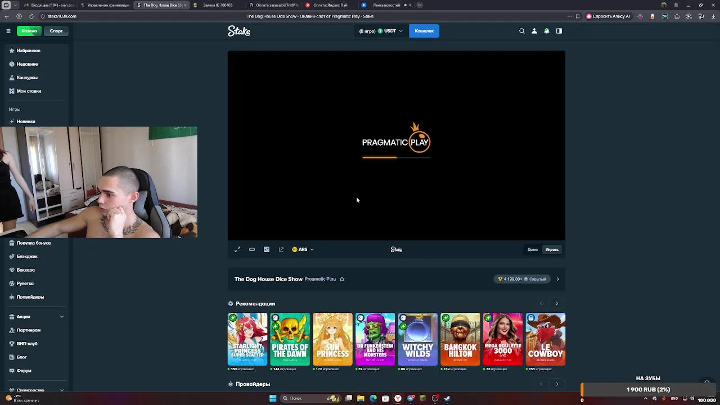Toggle the side panel icon in header
Screen dimensions: 720x405
(559, 31)
